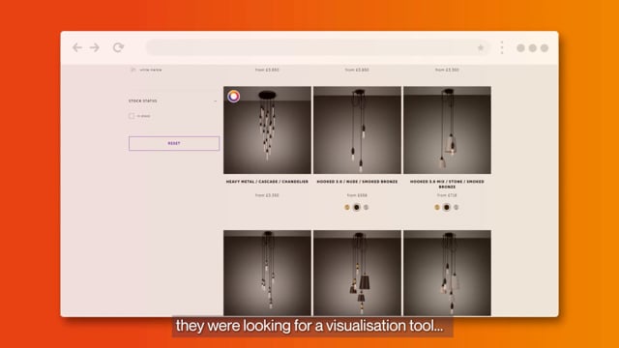Reload the page with the refresh icon
619x348 pixels.
click(118, 47)
